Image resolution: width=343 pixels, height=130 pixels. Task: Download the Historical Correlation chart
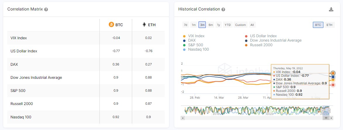tap(331, 9)
